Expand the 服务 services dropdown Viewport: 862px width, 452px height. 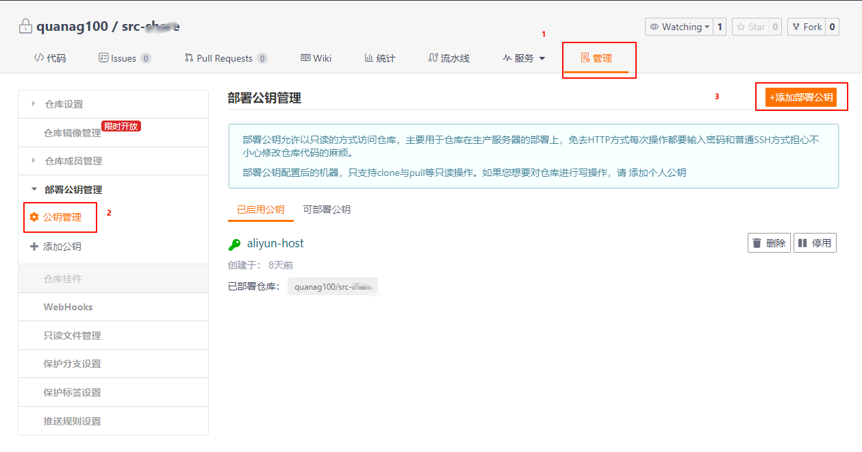pyautogui.click(x=524, y=58)
